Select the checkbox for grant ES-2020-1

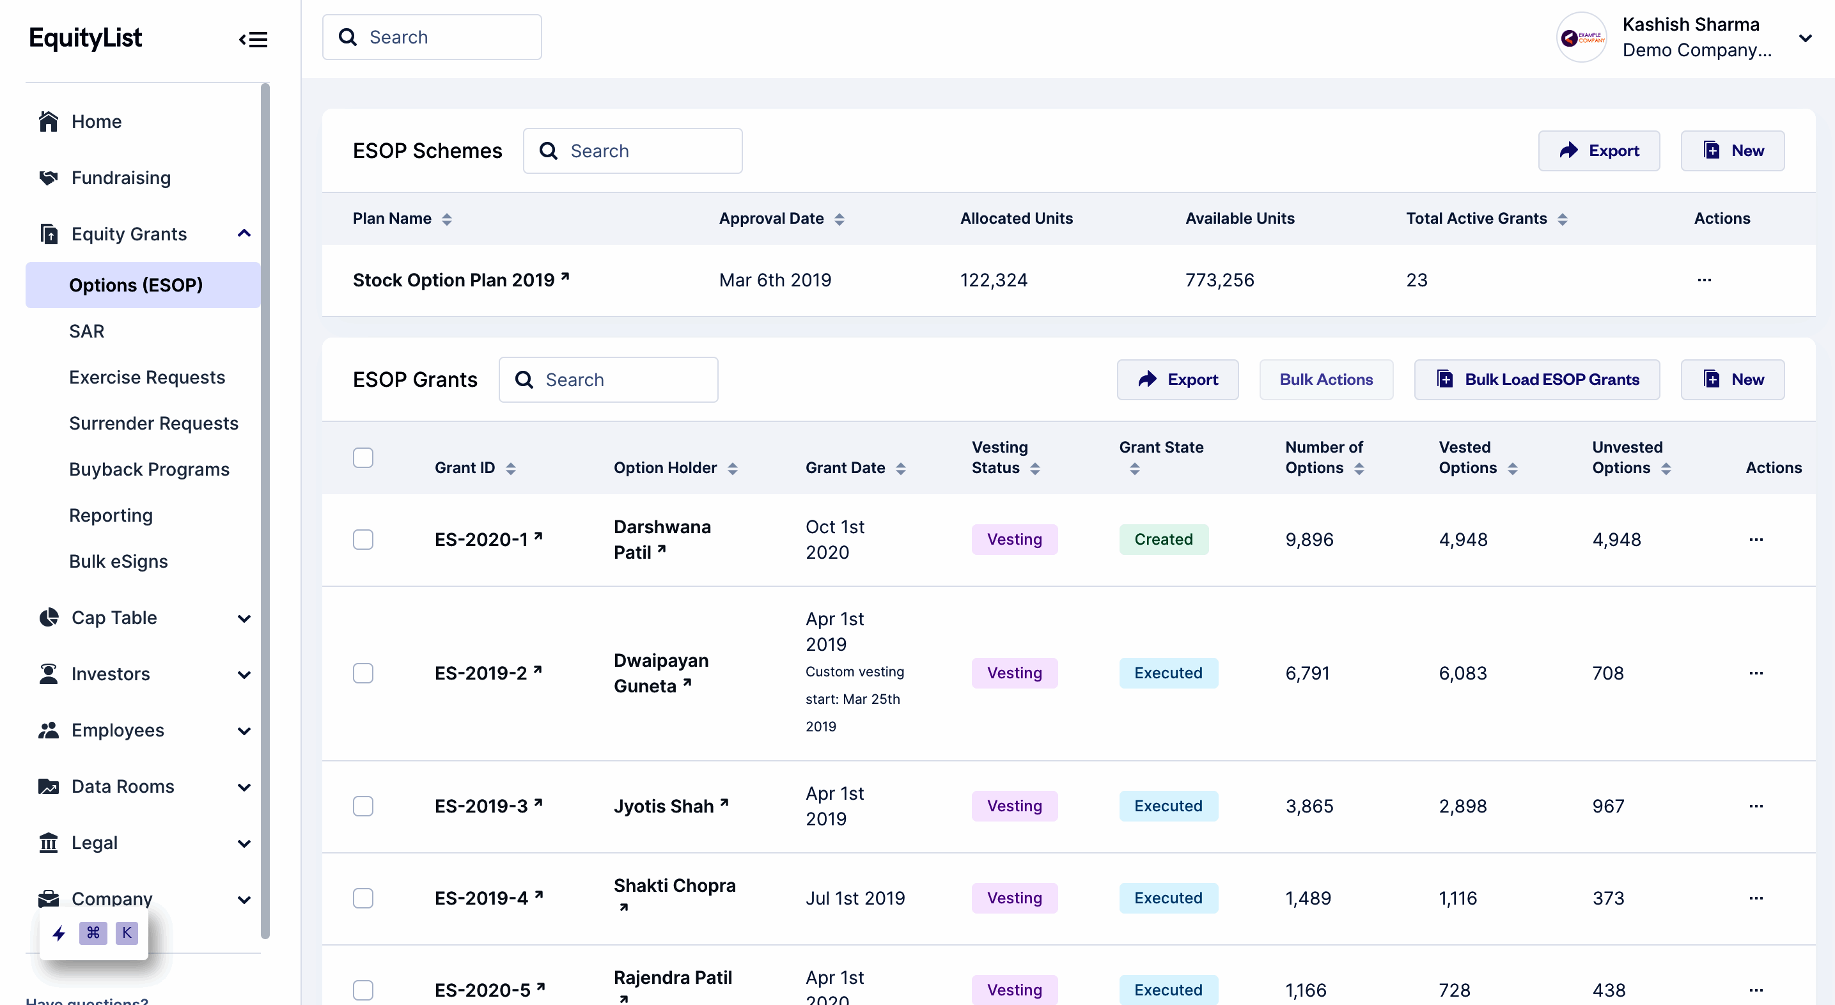click(363, 539)
